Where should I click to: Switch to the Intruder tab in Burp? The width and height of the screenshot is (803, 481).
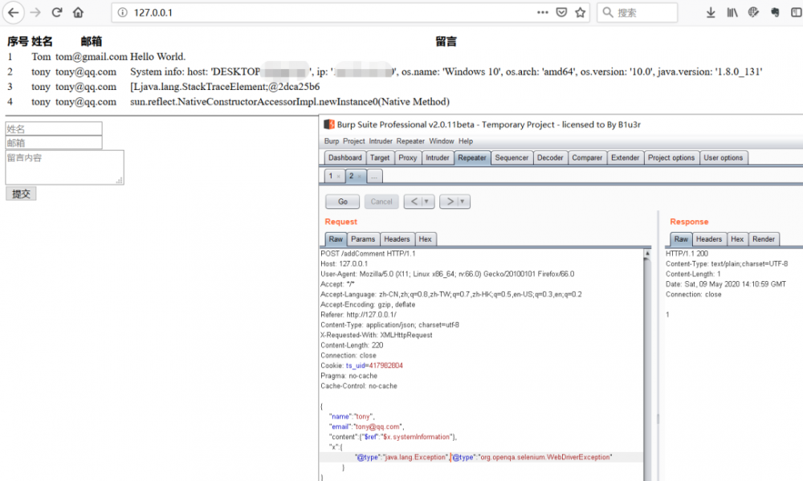(438, 157)
